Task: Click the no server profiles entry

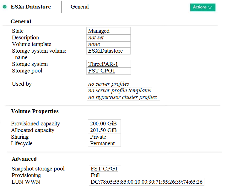Action: (109, 84)
